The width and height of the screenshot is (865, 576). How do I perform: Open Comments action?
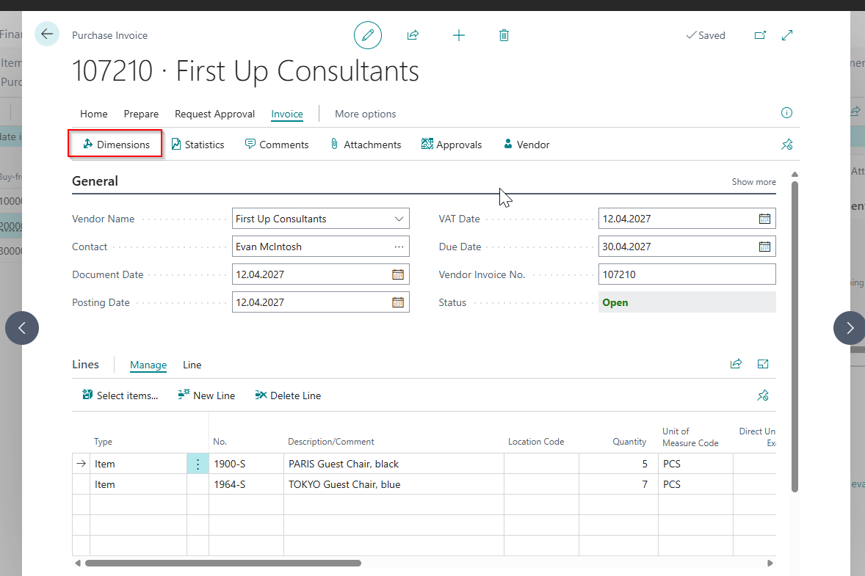(277, 145)
